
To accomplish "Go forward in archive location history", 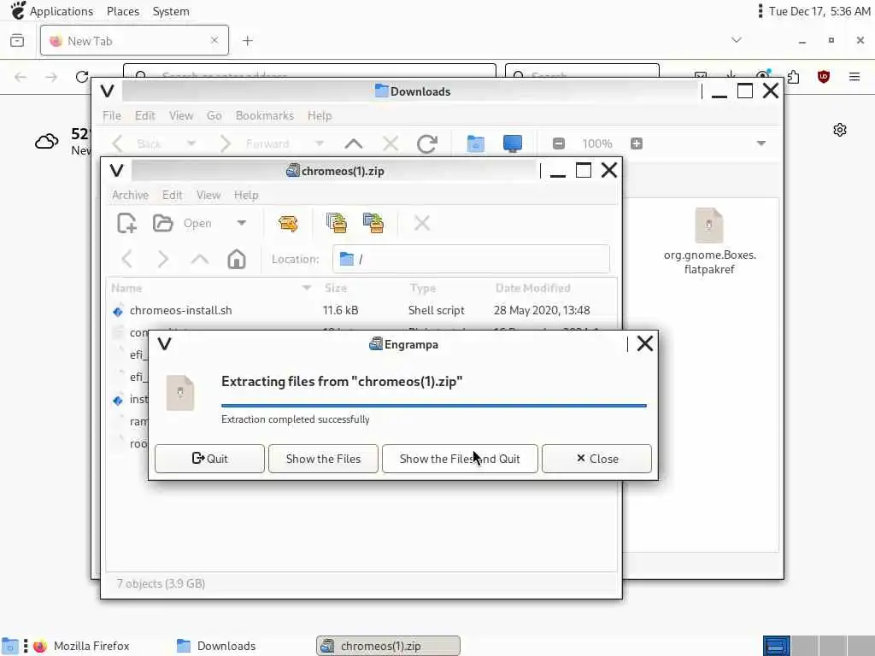I will (x=162, y=260).
